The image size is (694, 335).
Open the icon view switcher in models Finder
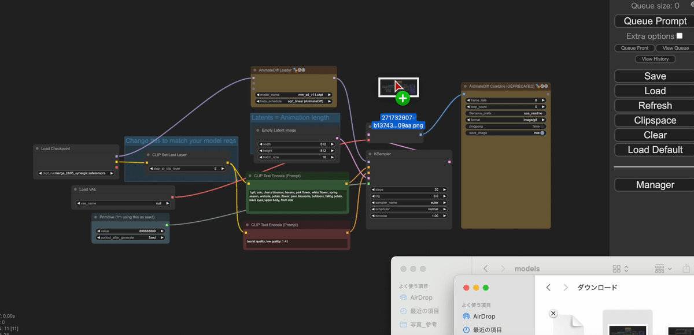coord(621,269)
